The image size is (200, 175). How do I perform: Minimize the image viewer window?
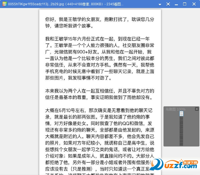click(x=176, y=5)
